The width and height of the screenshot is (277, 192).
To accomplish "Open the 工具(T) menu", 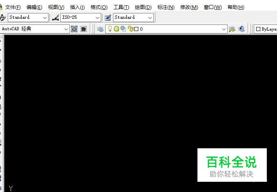I will coord(121,7).
